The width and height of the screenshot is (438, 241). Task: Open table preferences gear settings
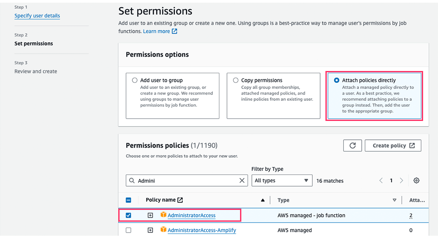417,181
